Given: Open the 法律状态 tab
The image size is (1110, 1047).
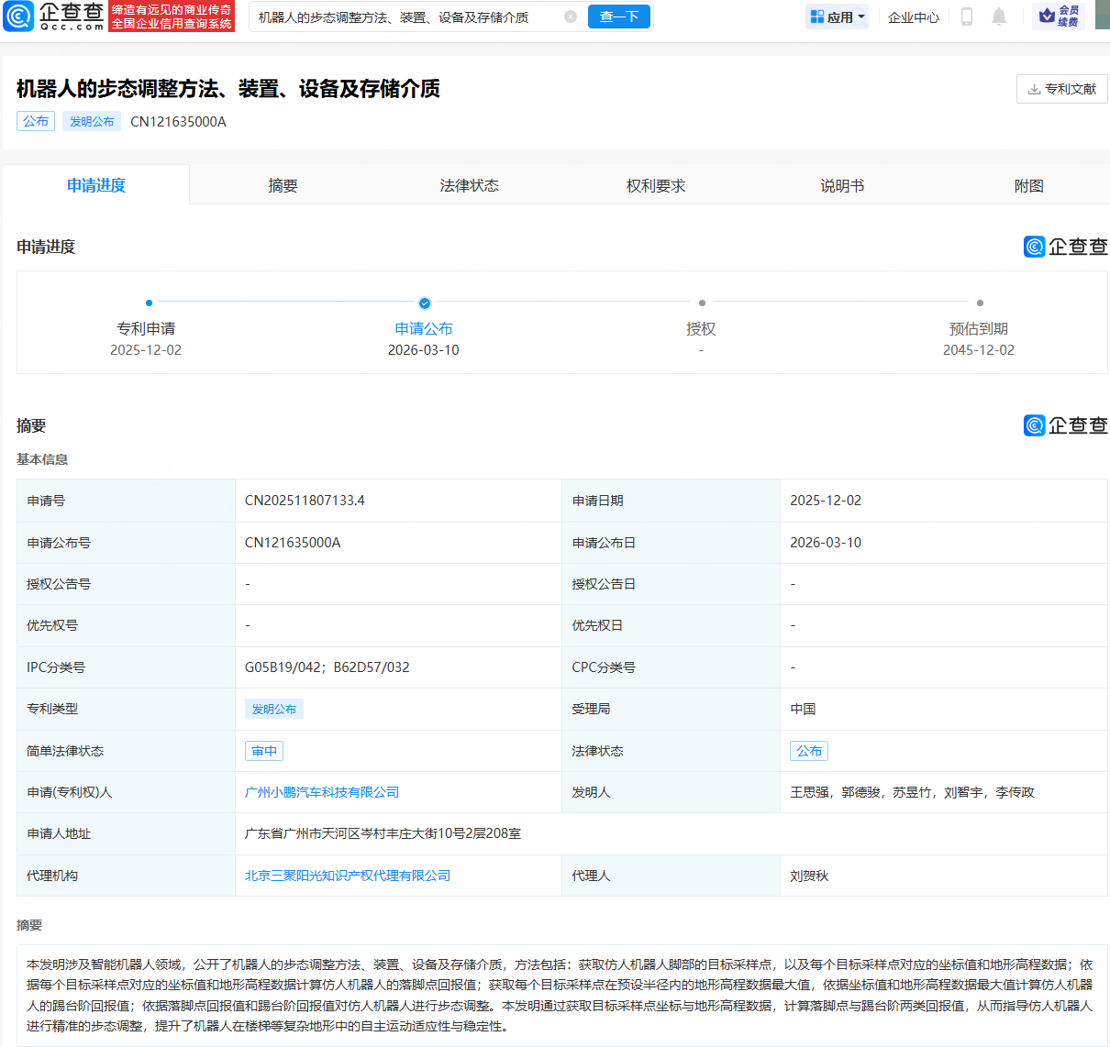Looking at the screenshot, I should pos(469,184).
